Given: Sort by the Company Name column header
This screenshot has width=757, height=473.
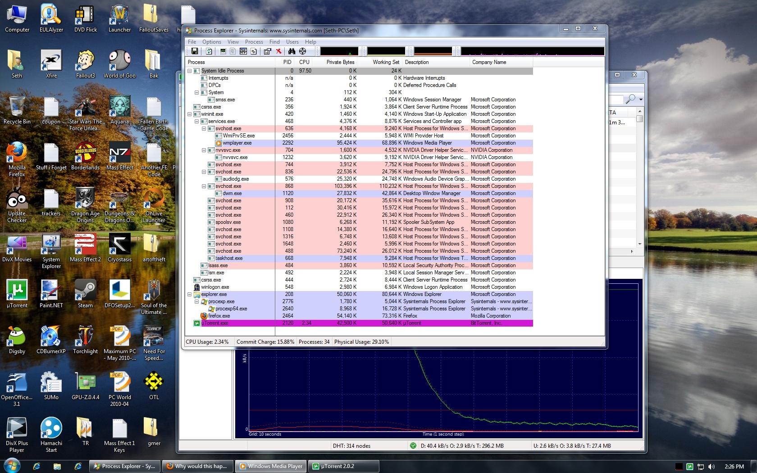Looking at the screenshot, I should [x=501, y=62].
